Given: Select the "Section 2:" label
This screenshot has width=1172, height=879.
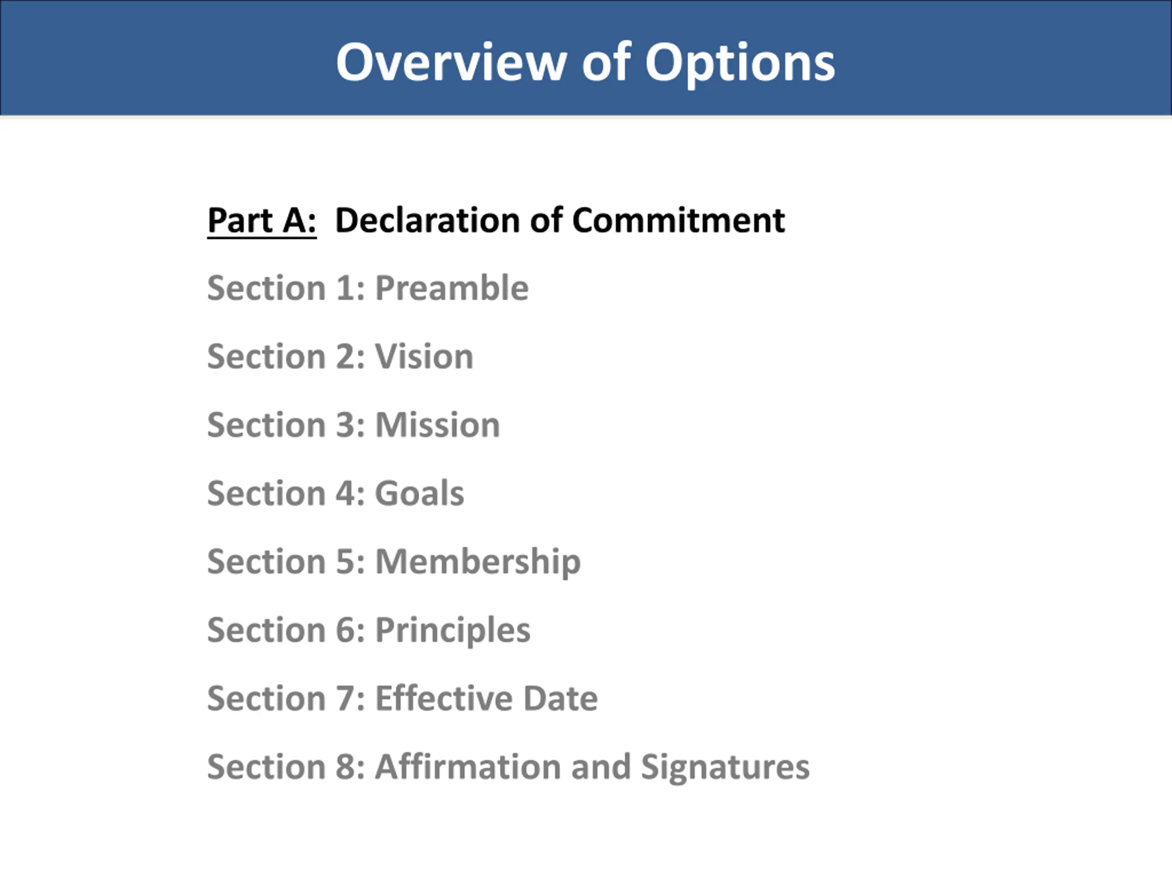Looking at the screenshot, I should [286, 357].
